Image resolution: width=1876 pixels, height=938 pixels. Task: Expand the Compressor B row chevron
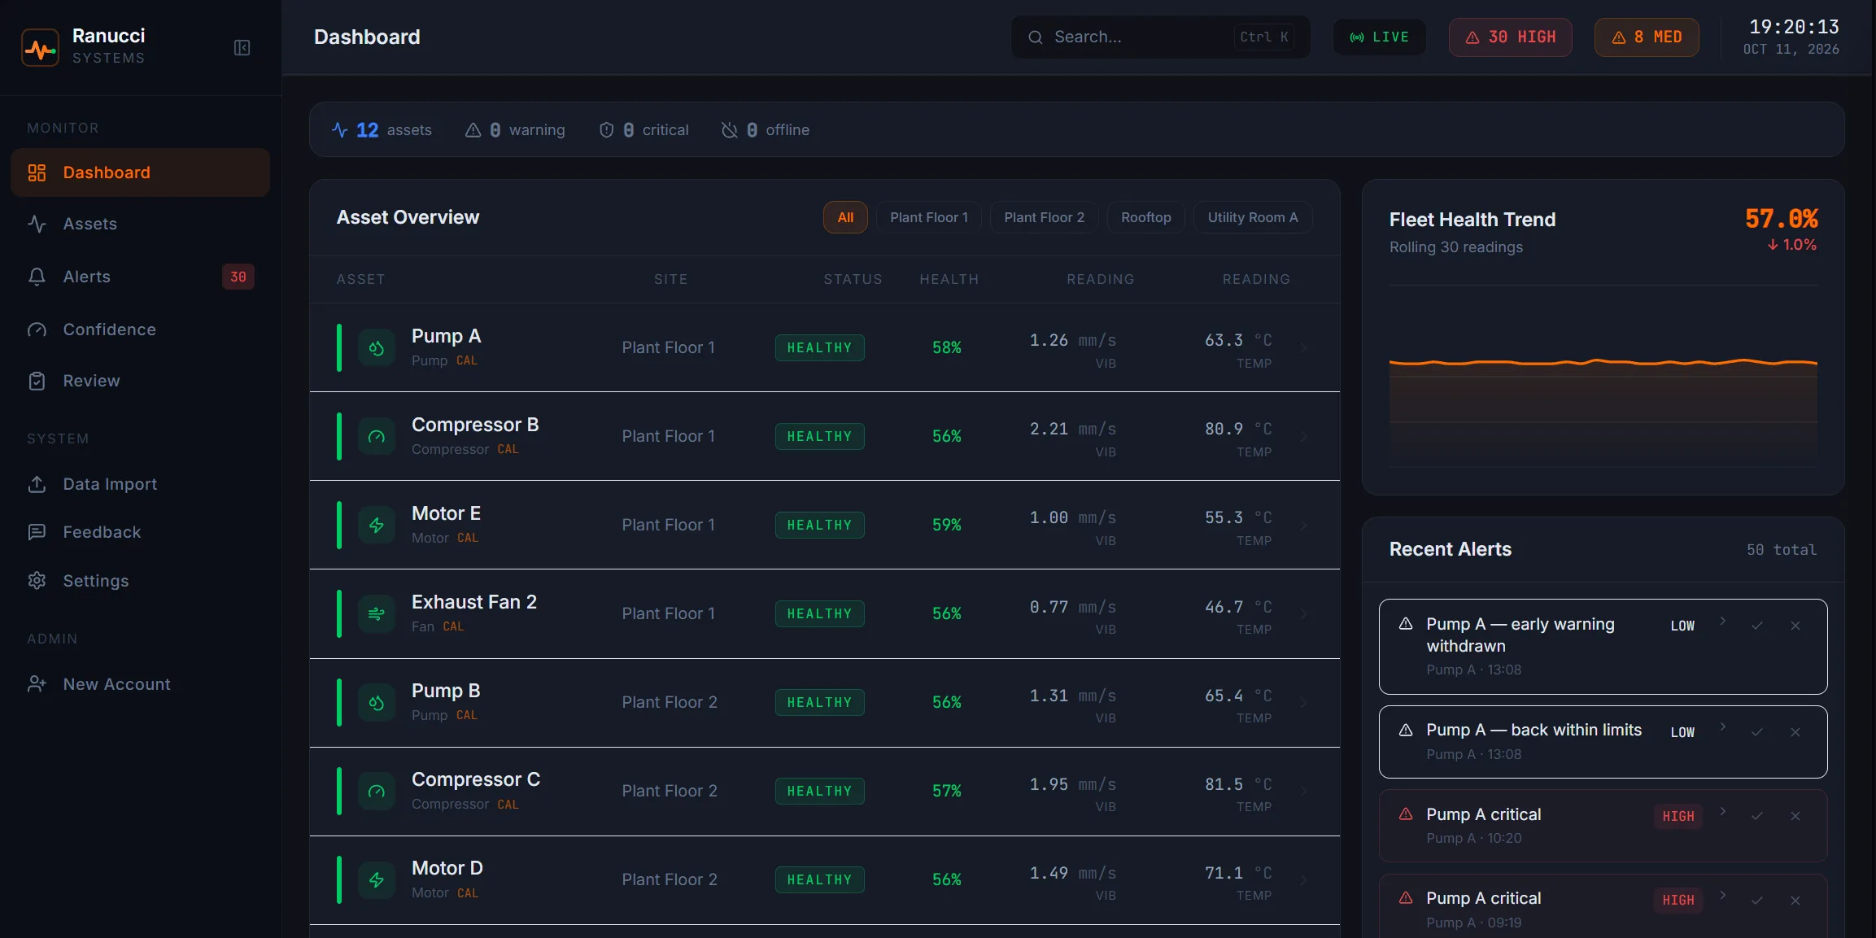[1303, 437]
